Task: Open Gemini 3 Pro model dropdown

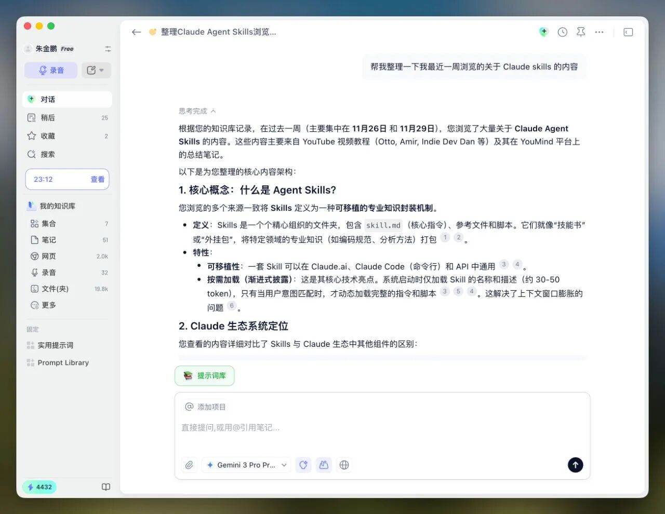Action: pos(247,465)
